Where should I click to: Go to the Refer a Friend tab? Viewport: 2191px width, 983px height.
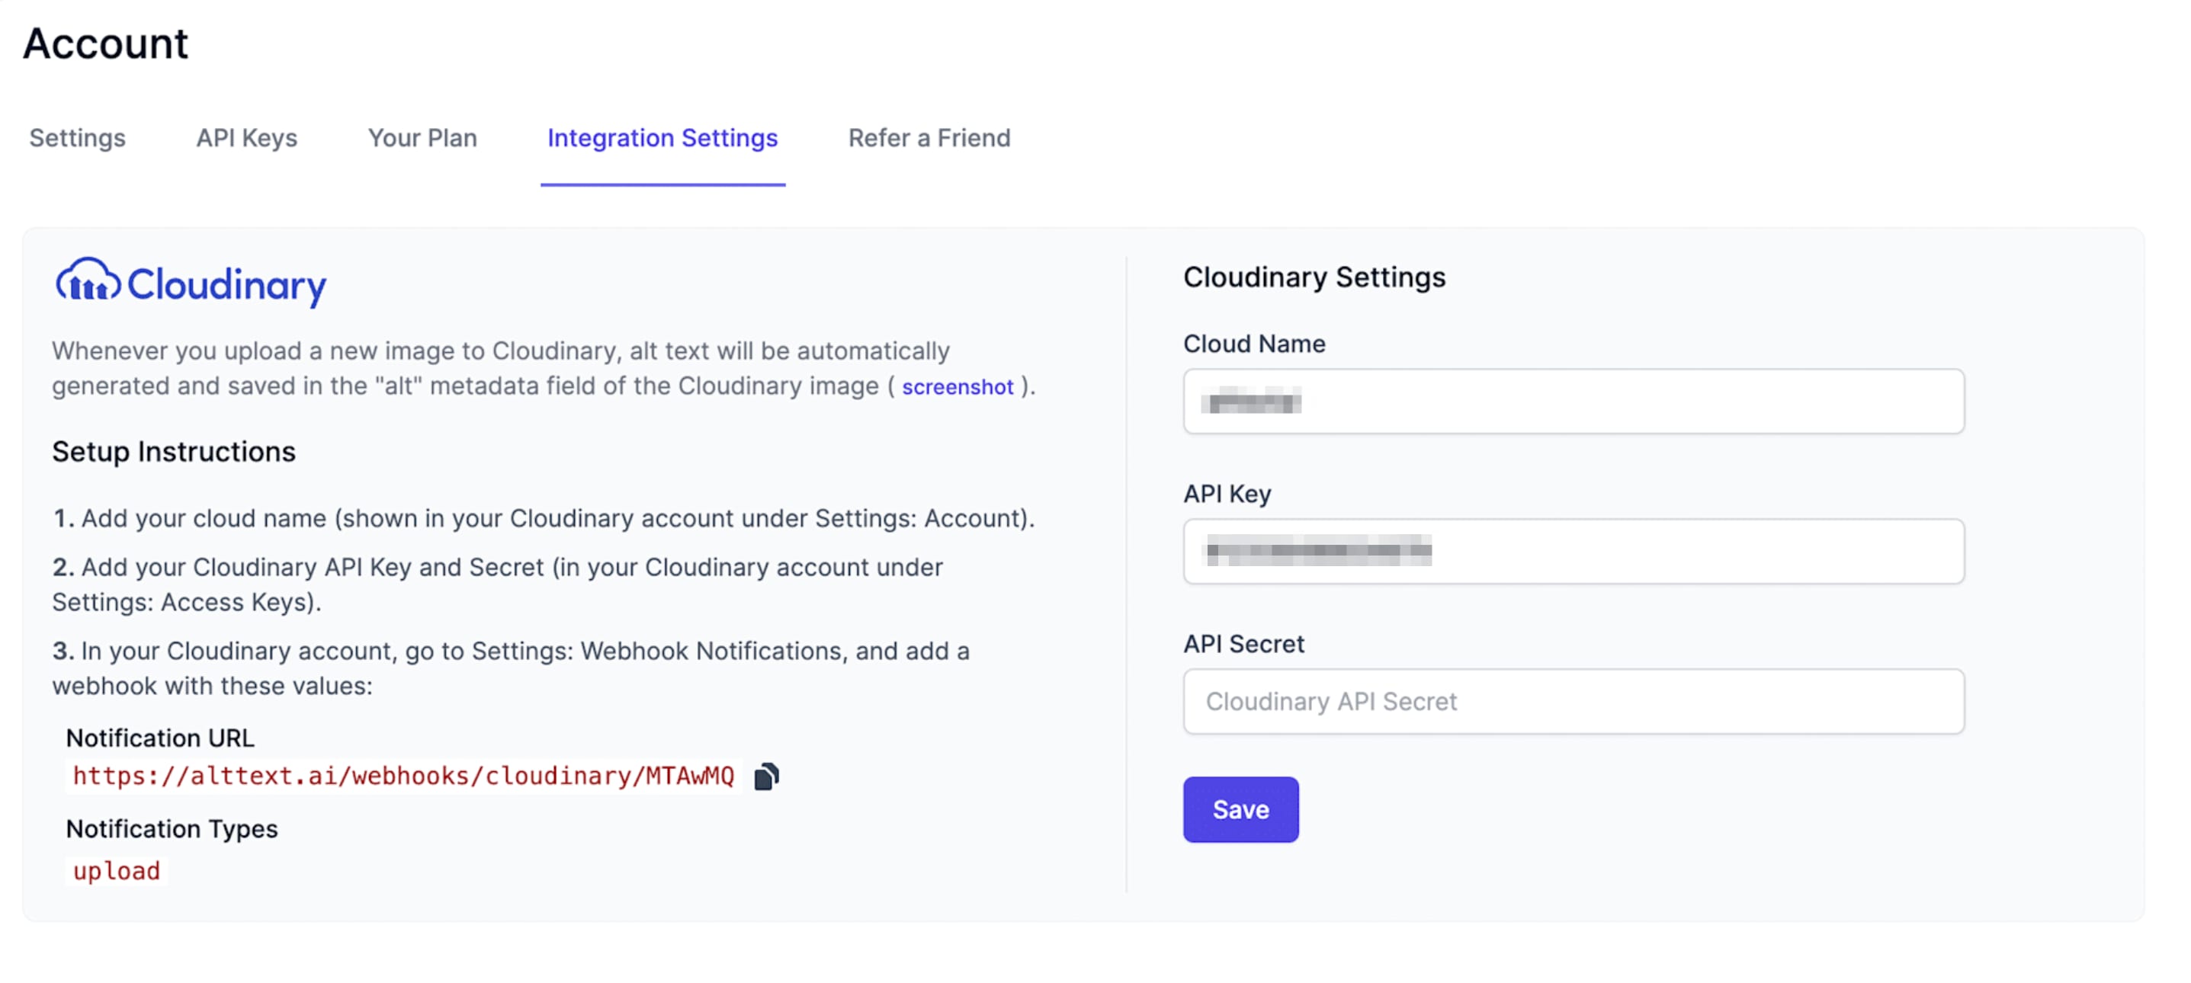tap(929, 138)
